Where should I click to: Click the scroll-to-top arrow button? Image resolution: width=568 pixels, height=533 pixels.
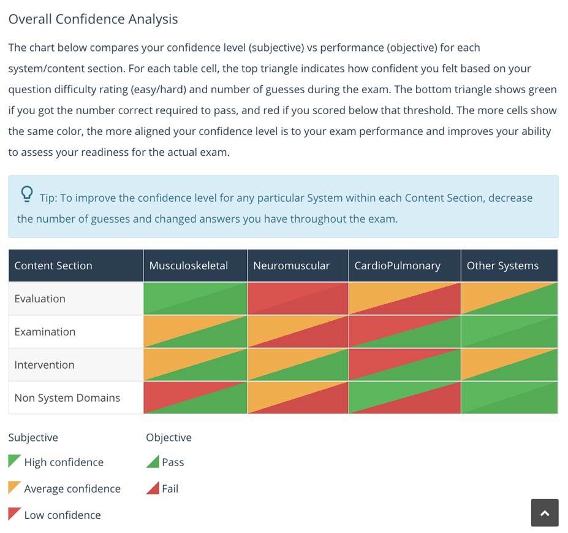545,513
